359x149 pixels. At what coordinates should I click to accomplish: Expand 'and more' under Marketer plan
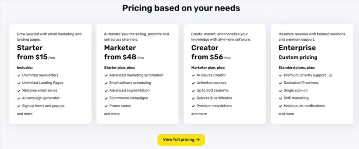click(112, 114)
